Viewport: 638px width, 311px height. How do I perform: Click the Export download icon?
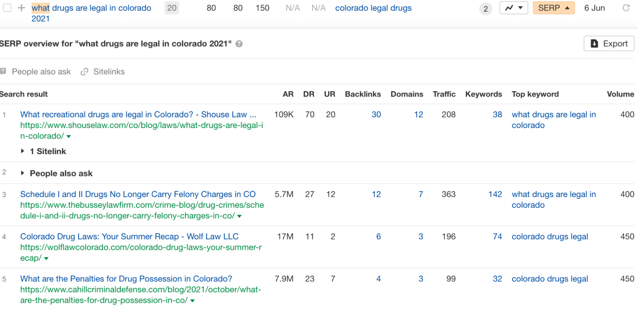click(594, 44)
